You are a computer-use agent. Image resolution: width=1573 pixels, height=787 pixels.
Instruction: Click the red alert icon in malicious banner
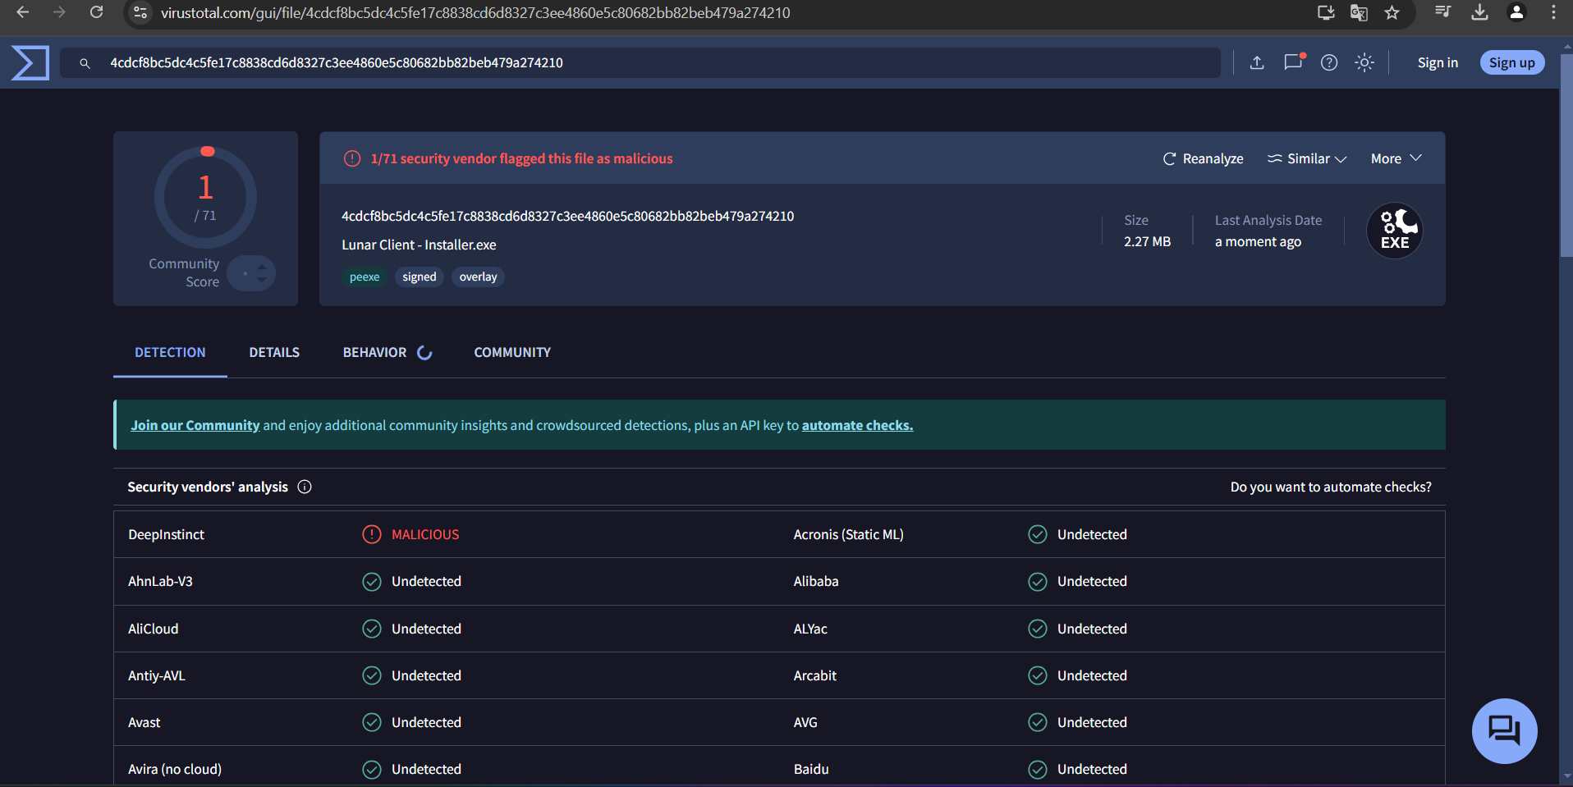(x=352, y=158)
